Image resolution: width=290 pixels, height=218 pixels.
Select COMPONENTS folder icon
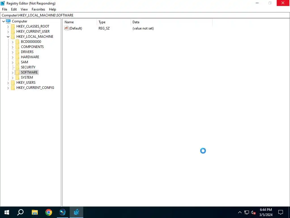click(x=17, y=47)
